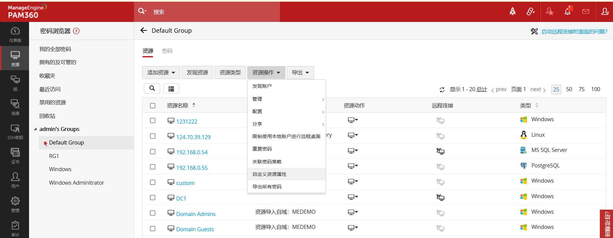The width and height of the screenshot is (613, 238).
Task: Check the box for resource 124.70.39.129
Action: click(153, 136)
